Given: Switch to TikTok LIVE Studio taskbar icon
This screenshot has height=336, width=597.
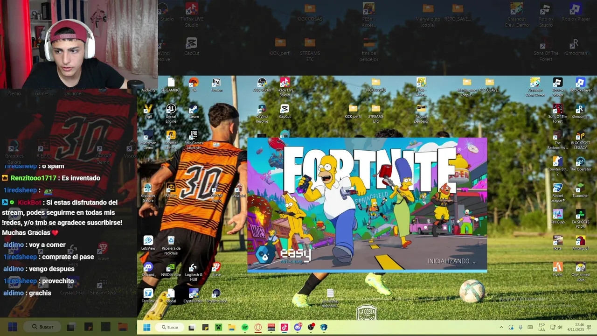Looking at the screenshot, I should [x=285, y=328].
